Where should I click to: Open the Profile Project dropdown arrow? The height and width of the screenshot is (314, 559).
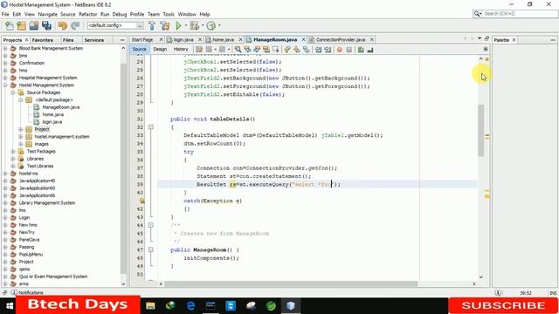click(219, 25)
